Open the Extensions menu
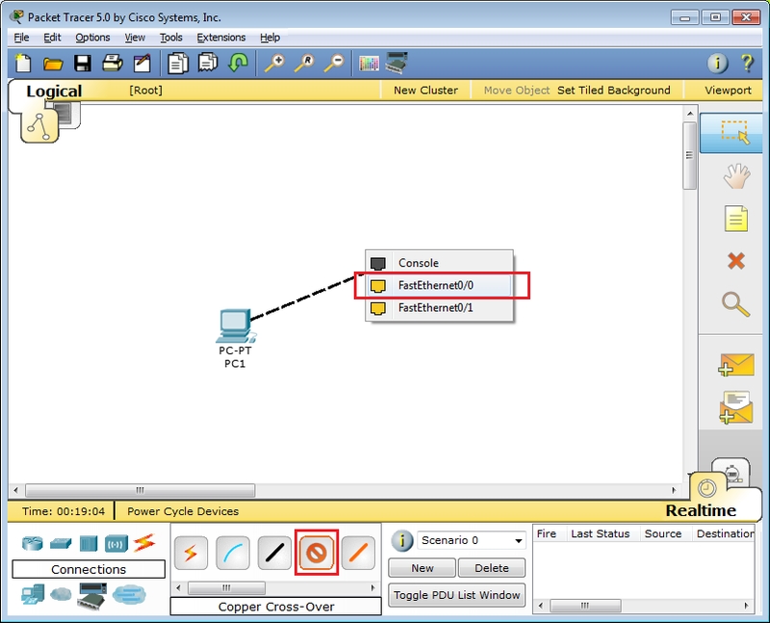This screenshot has width=770, height=623. (x=220, y=38)
